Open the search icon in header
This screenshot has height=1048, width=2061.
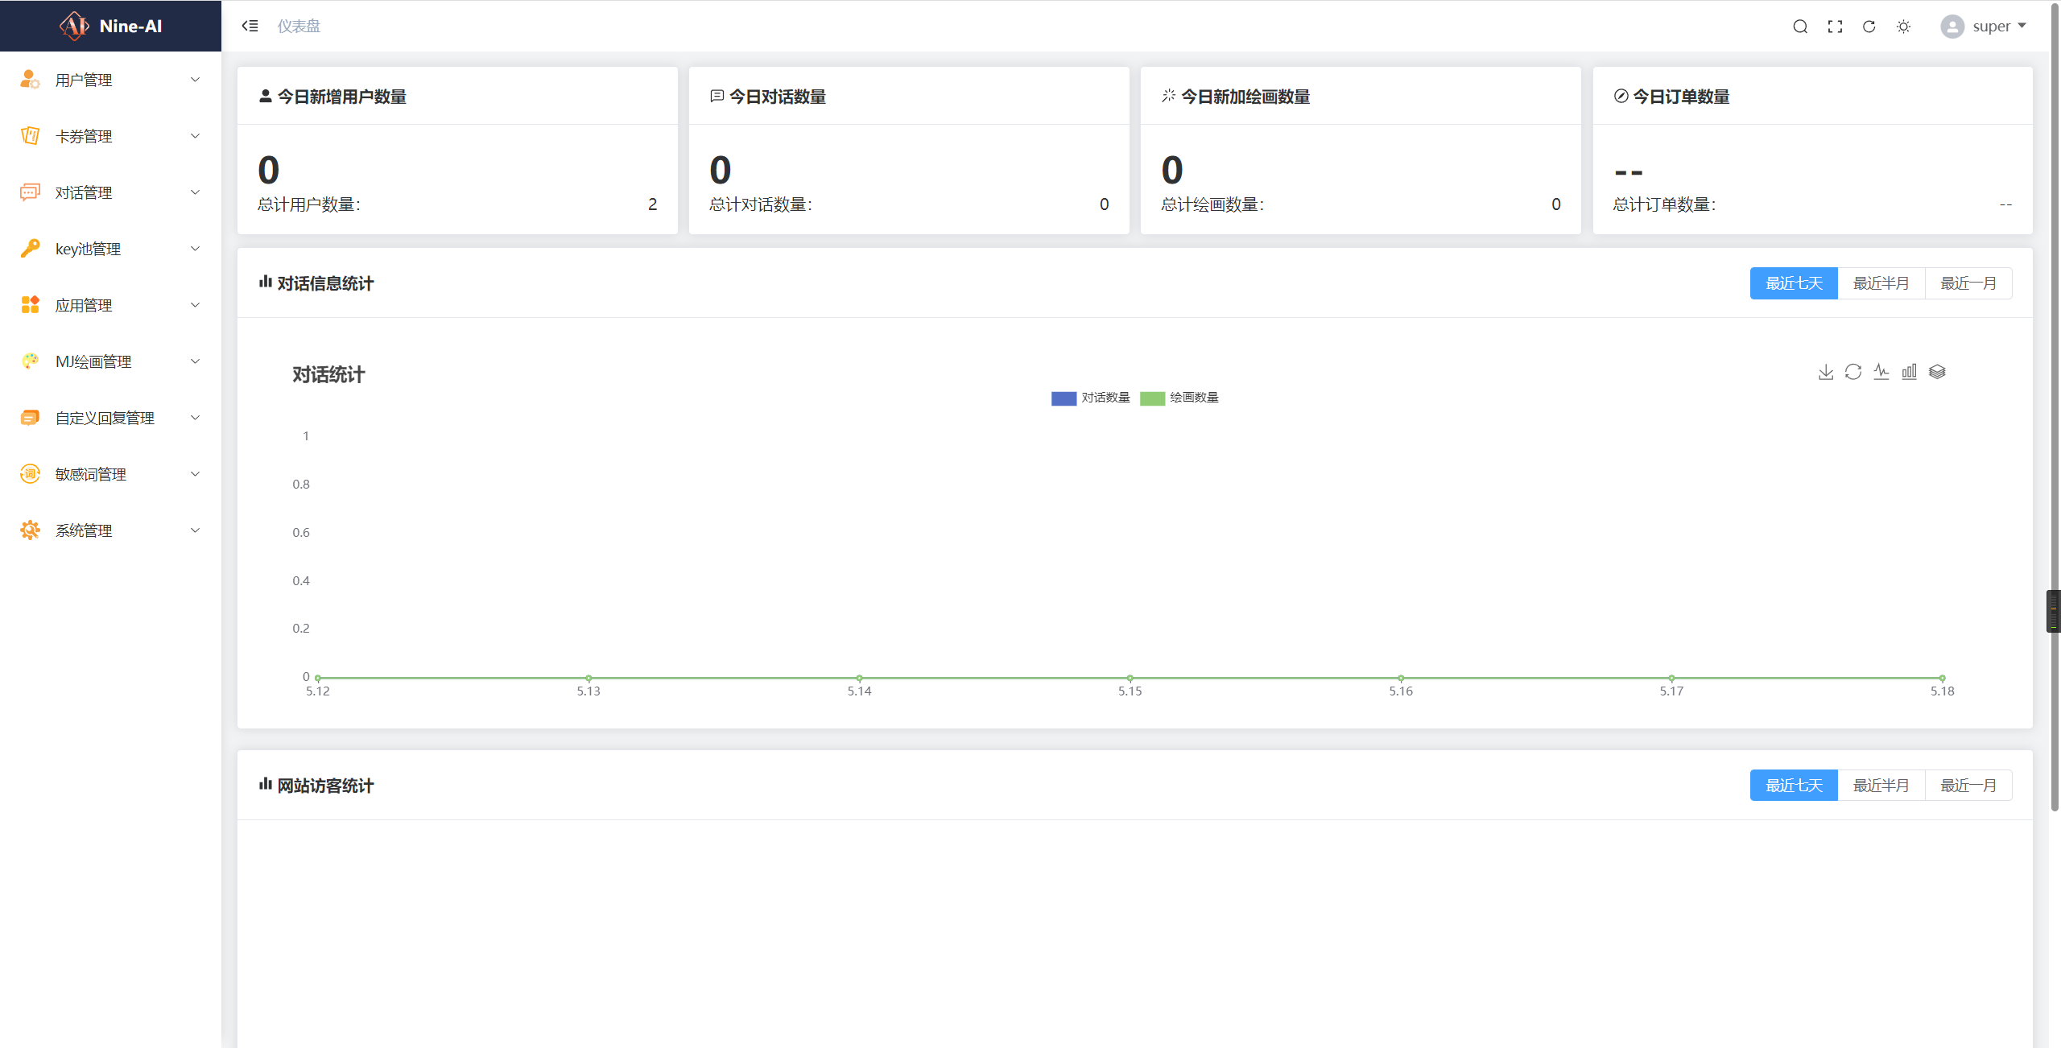1800,27
